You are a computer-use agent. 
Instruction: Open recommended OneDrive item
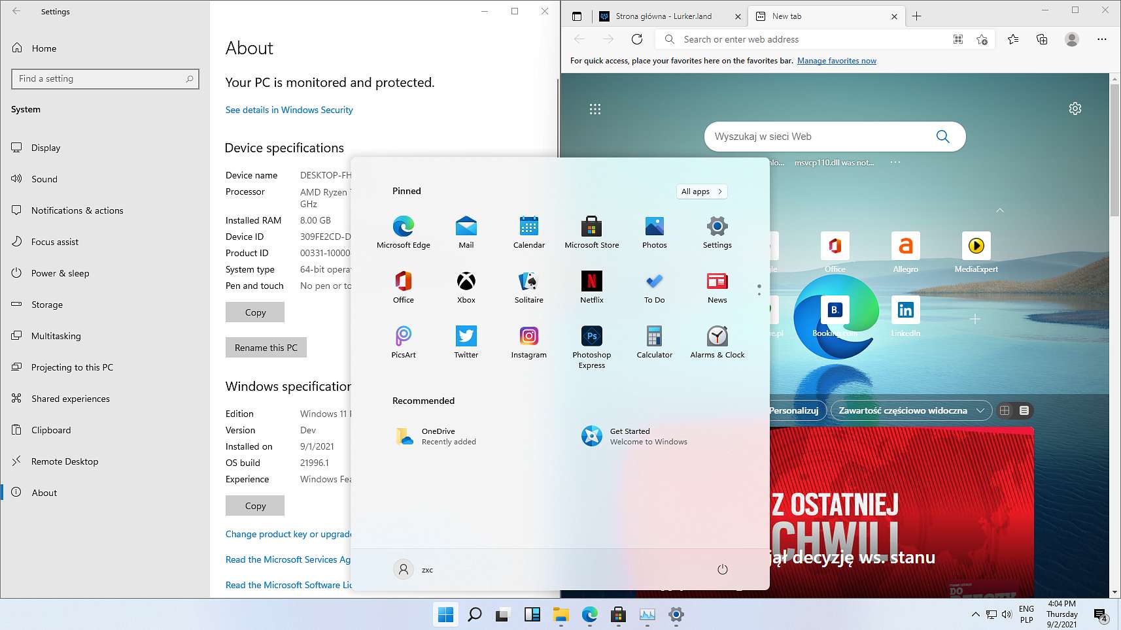tap(437, 436)
